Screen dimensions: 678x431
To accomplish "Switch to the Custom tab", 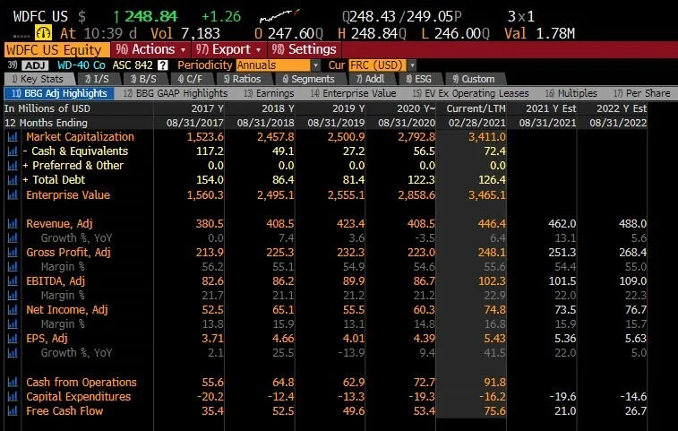I will point(474,79).
